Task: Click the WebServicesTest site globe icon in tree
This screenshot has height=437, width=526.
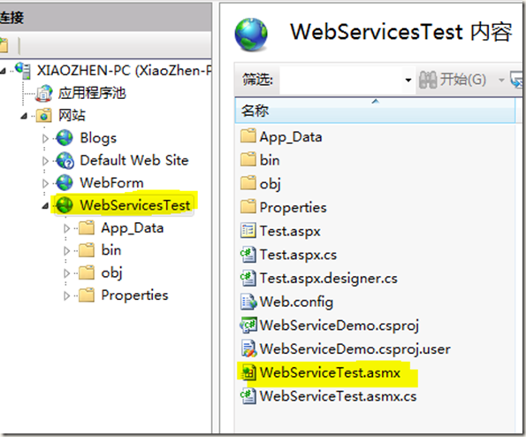Action: pos(65,204)
